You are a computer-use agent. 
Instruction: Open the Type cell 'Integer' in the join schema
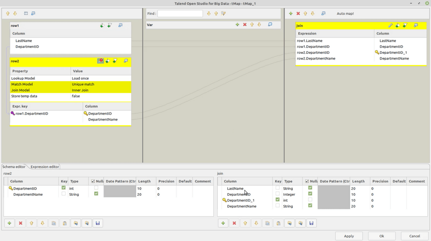click(292, 194)
